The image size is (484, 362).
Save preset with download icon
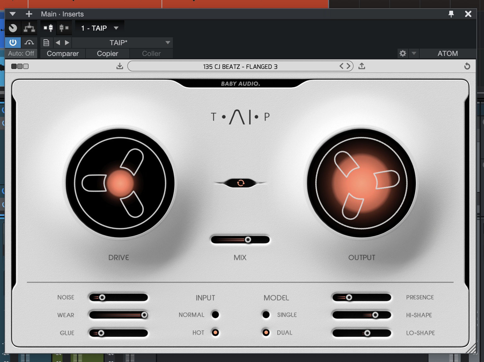point(120,66)
